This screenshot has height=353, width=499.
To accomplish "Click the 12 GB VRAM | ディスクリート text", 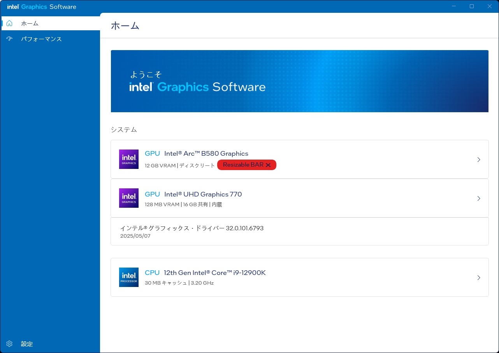I will click(180, 165).
